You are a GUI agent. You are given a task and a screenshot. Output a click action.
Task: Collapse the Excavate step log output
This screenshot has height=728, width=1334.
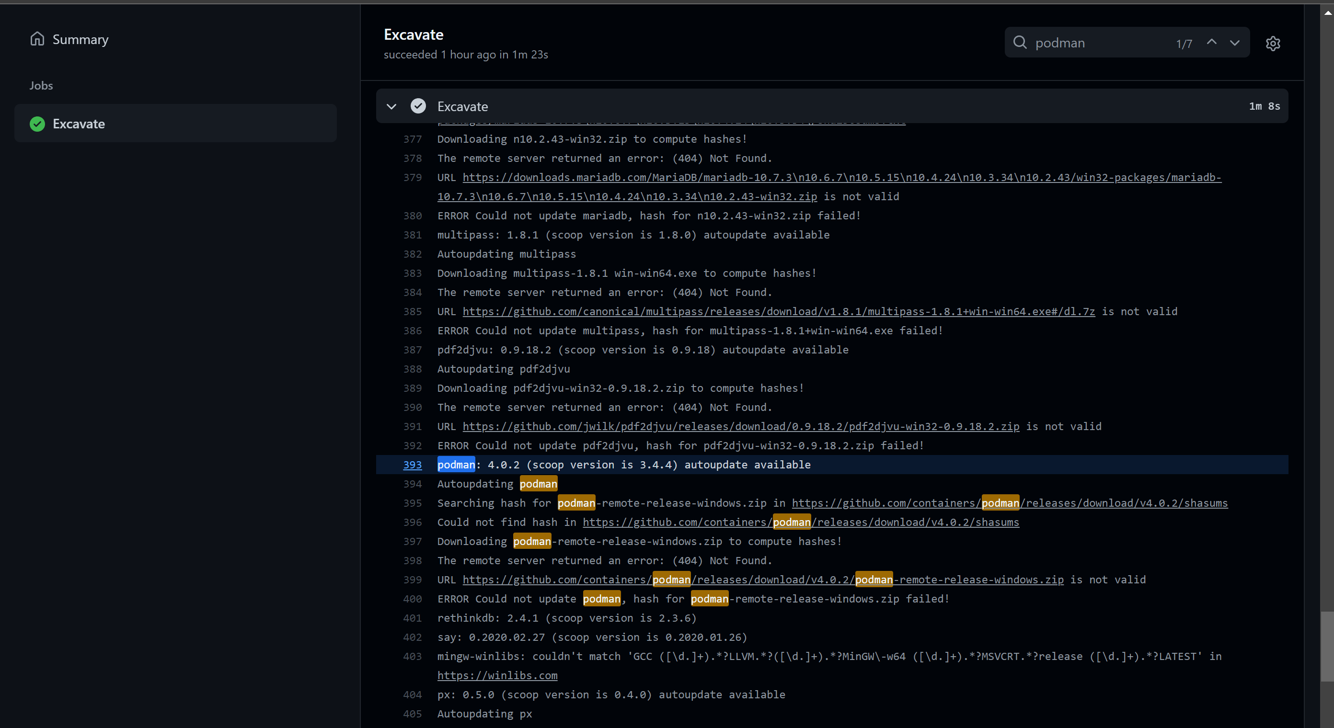pos(391,106)
